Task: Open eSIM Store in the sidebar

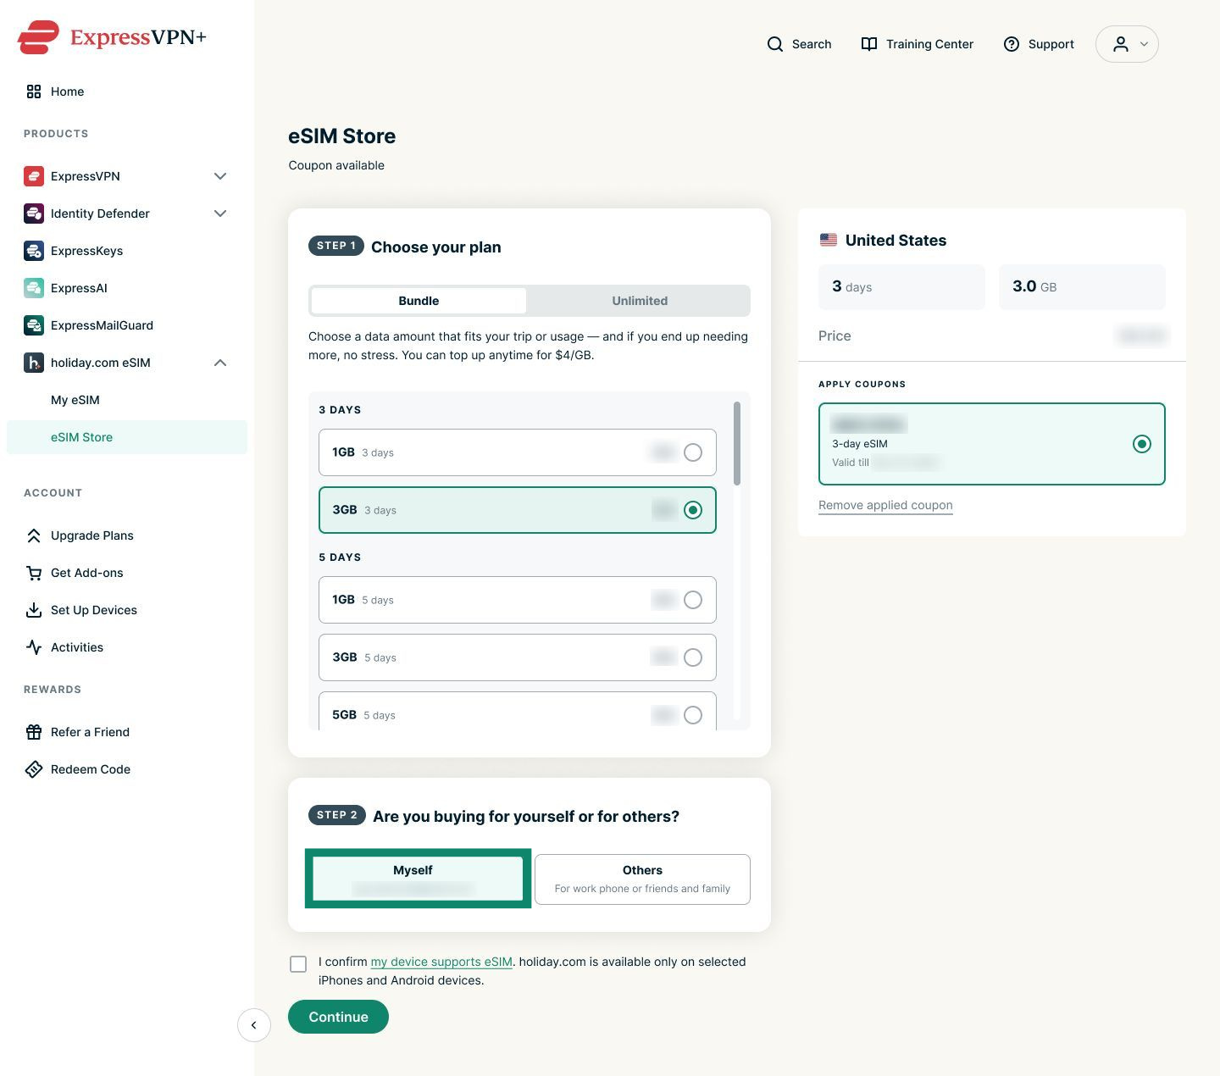Action: [x=127, y=437]
